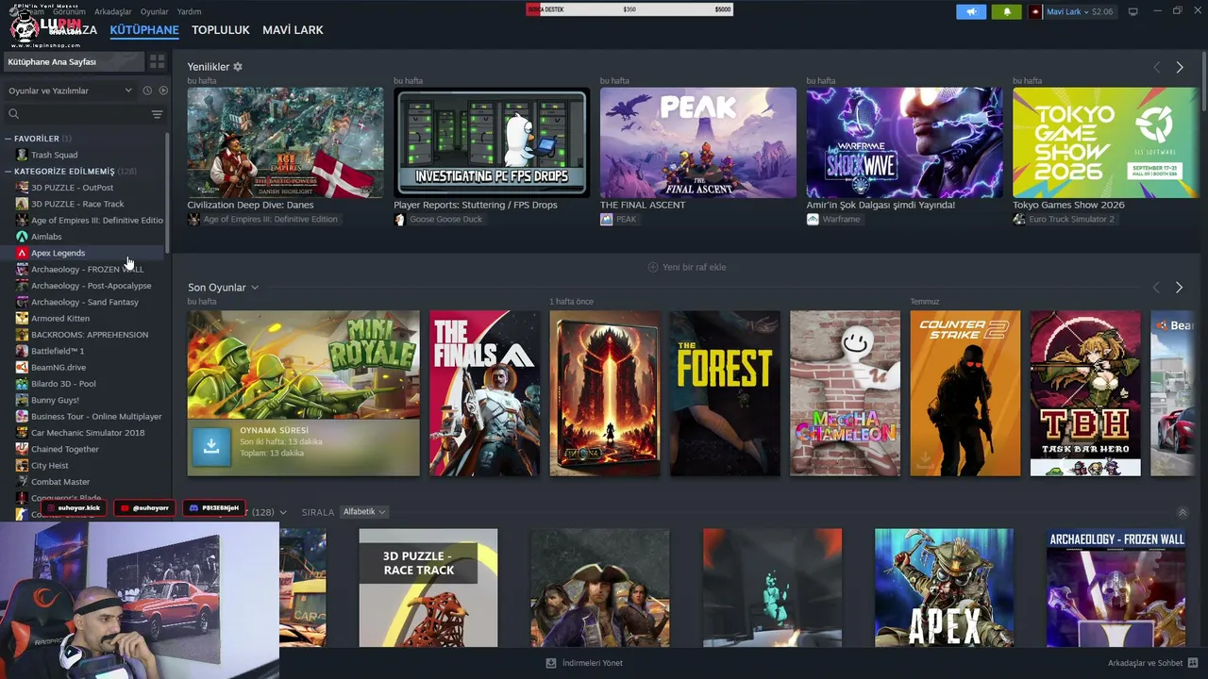Click the BeamNG.drive icon in sidebar
The height and width of the screenshot is (679, 1208).
pos(22,368)
